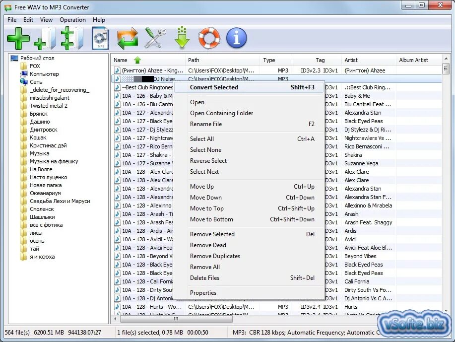This screenshot has height=342, width=455.
Task: Select the Океанариум folder
Action: (x=45, y=193)
